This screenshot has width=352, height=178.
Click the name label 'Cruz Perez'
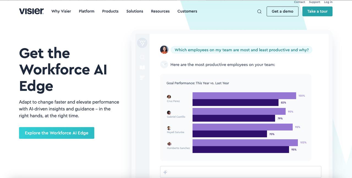tap(173, 101)
